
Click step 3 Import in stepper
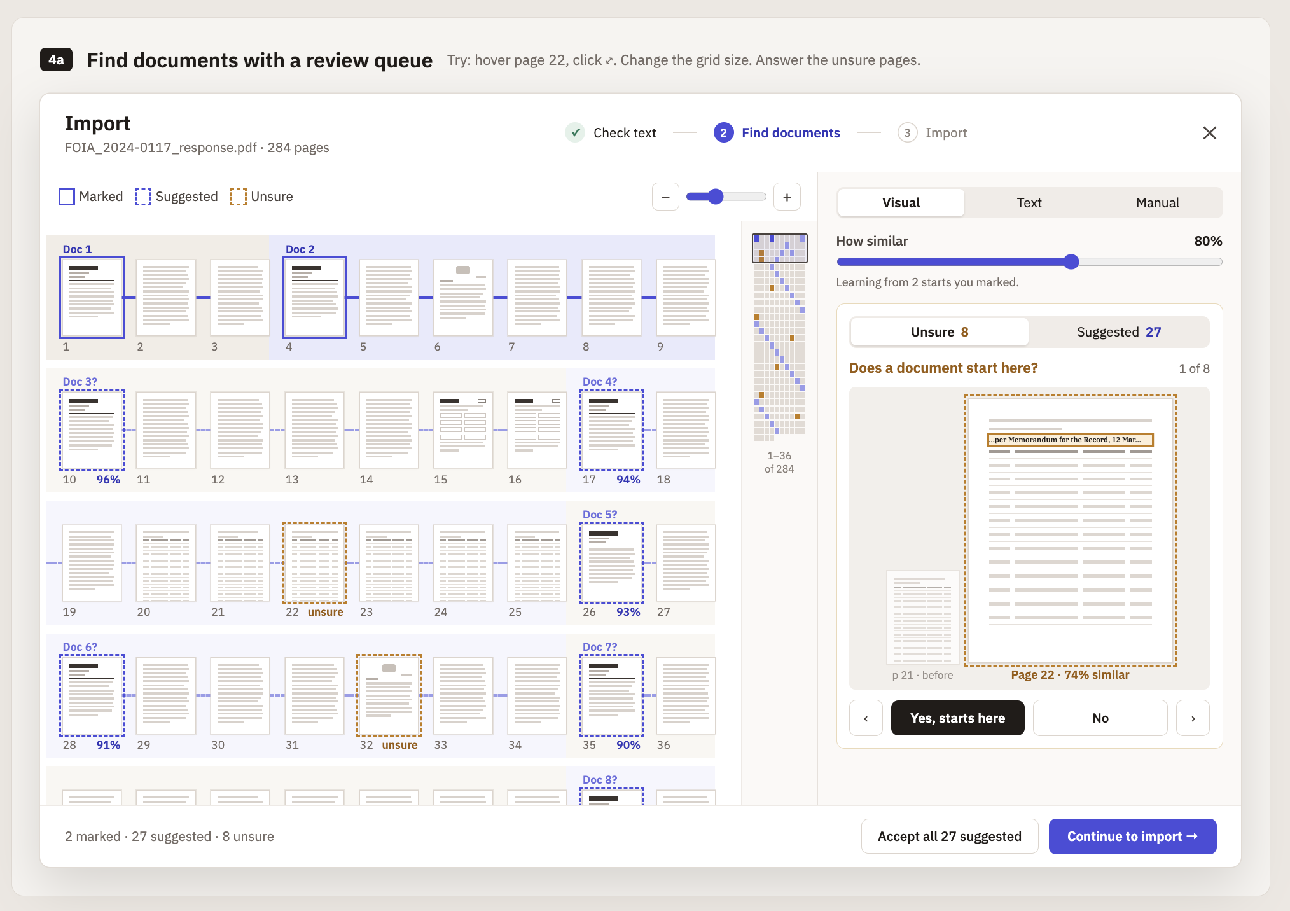point(933,133)
